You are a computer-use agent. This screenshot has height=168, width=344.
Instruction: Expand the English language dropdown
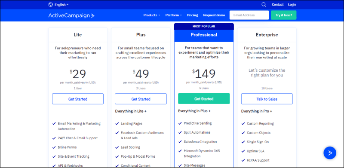coord(61,5)
